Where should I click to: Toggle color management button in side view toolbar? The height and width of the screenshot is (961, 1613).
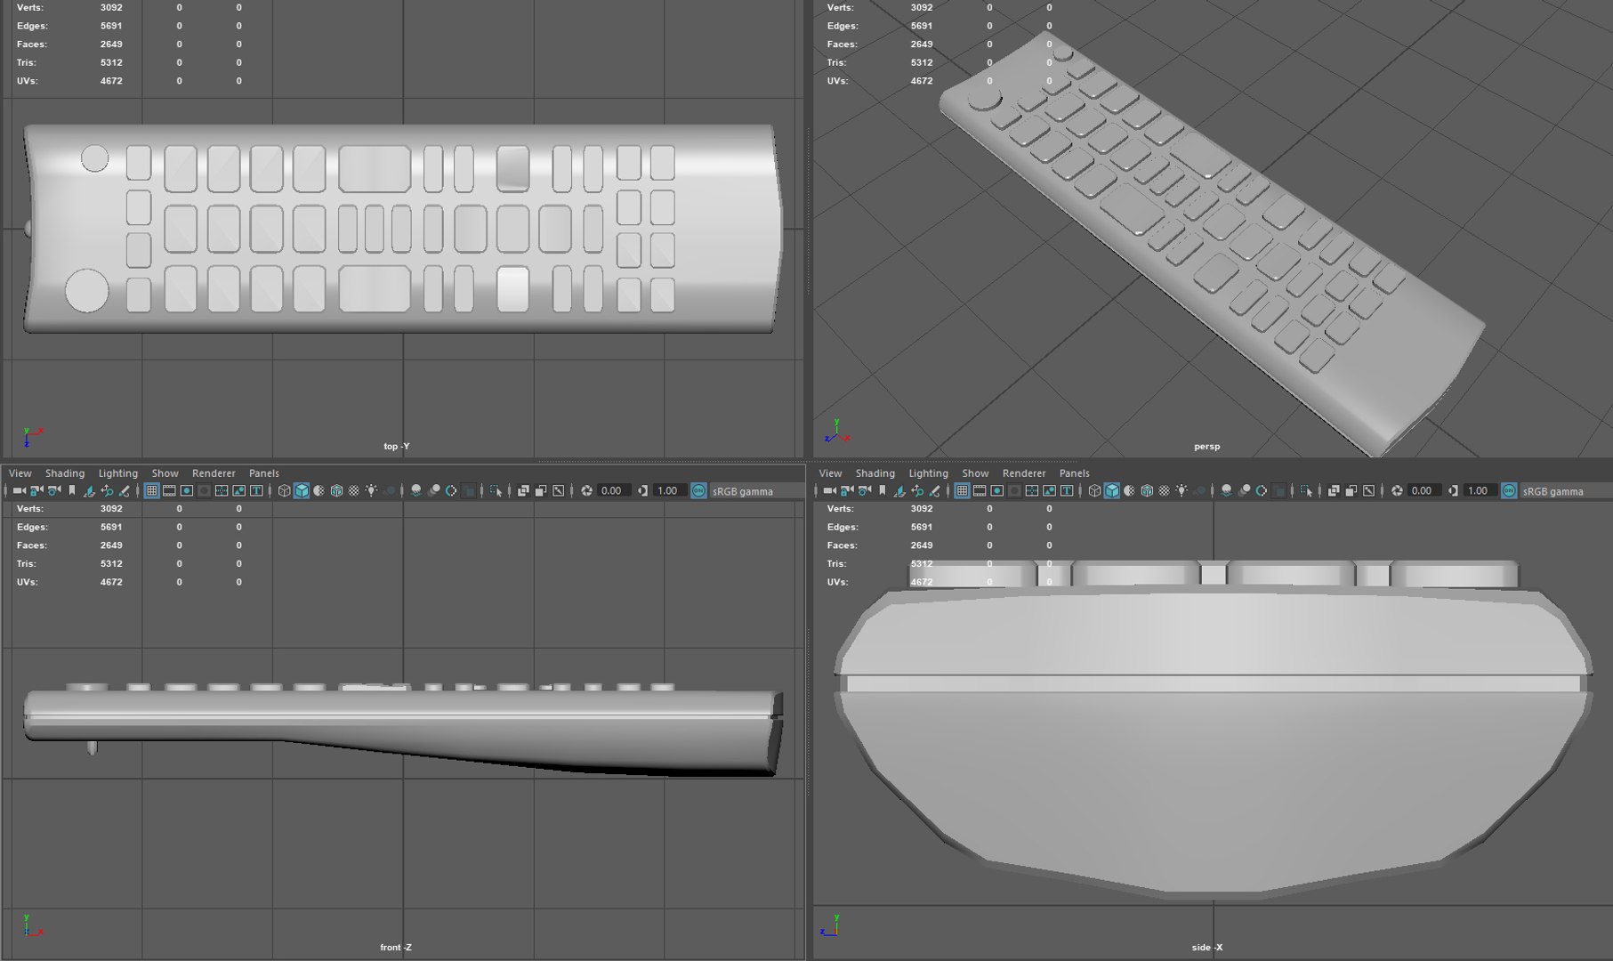1509,491
